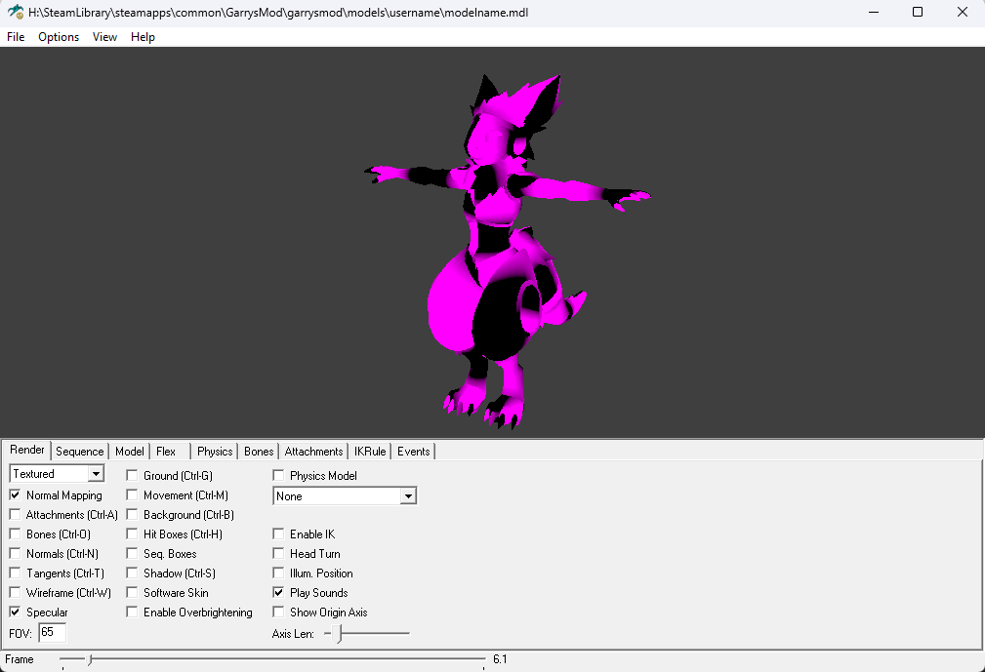Enable Seq. Boxes checkbox
This screenshot has height=672, width=985.
click(x=132, y=553)
